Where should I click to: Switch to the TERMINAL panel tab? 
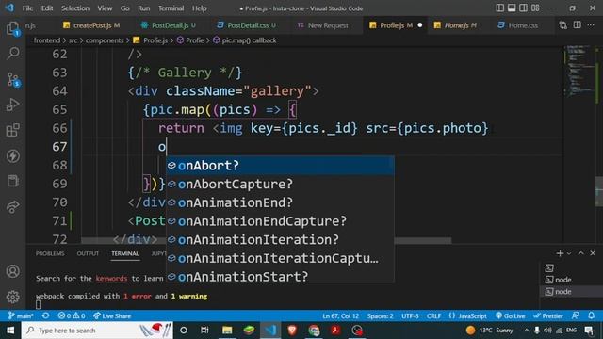click(125, 253)
